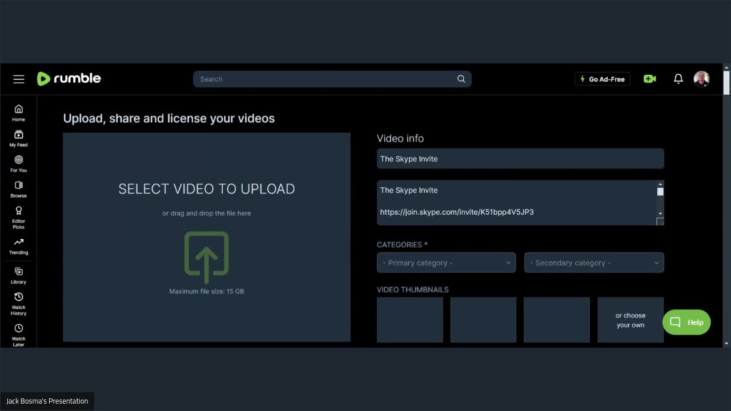Expand the Primary category dropdown
The image size is (731, 411).
pyautogui.click(x=446, y=263)
